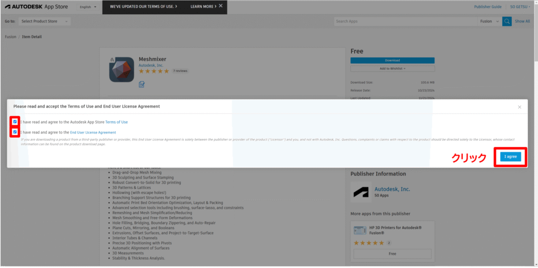Image resolution: width=538 pixels, height=268 pixels.
Task: Open Autodesk, Inc. under Publisher Information
Action: coord(392,189)
